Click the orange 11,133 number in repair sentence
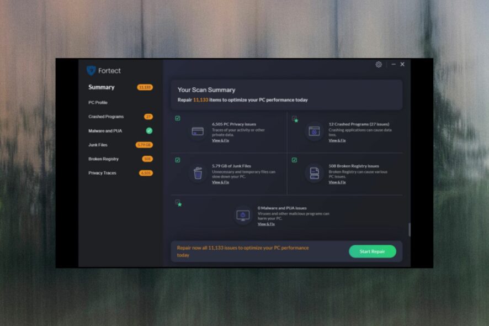Screen dimensions: 489x326 coord(200,100)
